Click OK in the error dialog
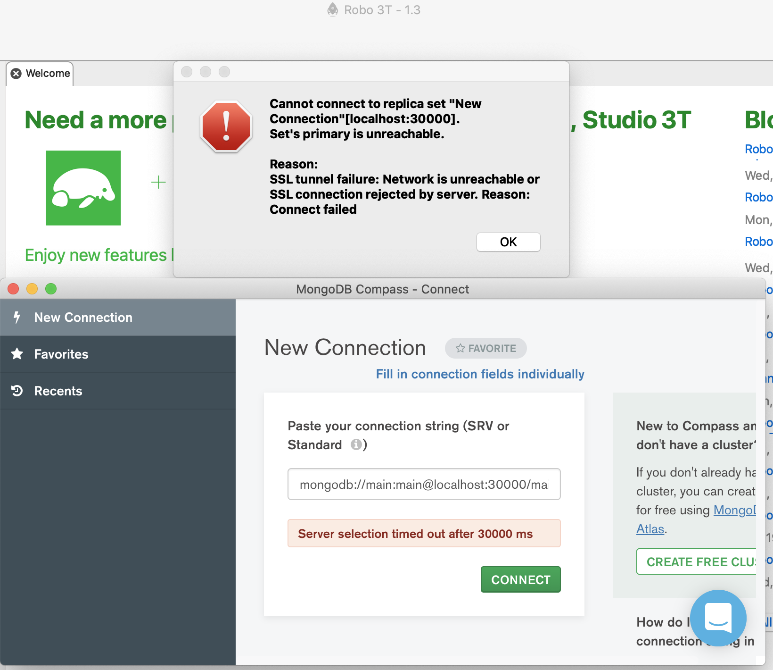Viewport: 773px width, 670px height. [x=508, y=242]
